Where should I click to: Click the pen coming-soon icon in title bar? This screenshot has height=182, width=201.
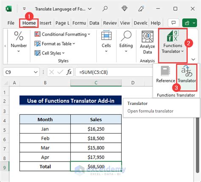tap(141, 9)
